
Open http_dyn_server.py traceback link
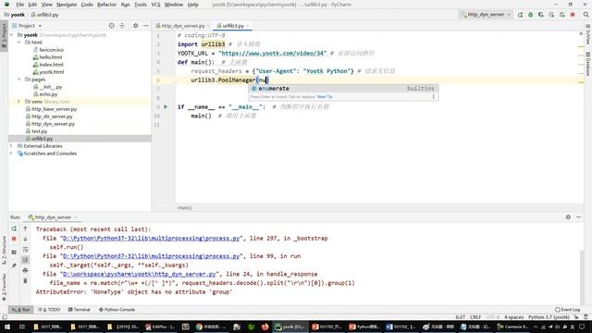click(140, 274)
